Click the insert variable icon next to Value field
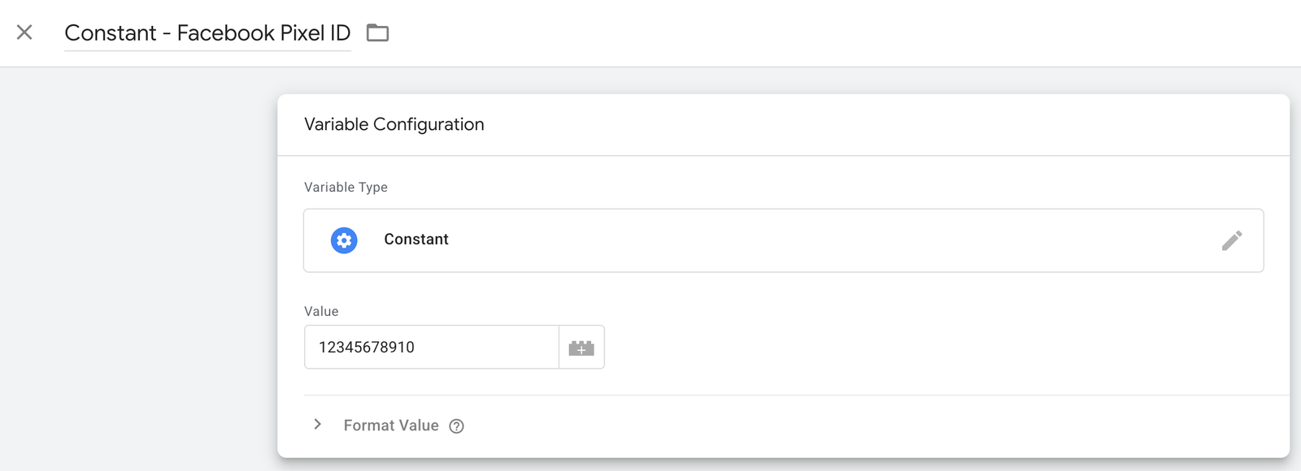The height and width of the screenshot is (471, 1301). coord(581,347)
